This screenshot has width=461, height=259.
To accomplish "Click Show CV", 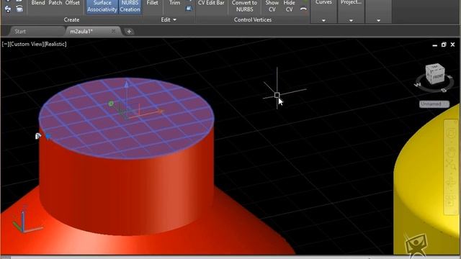I will (272, 6).
